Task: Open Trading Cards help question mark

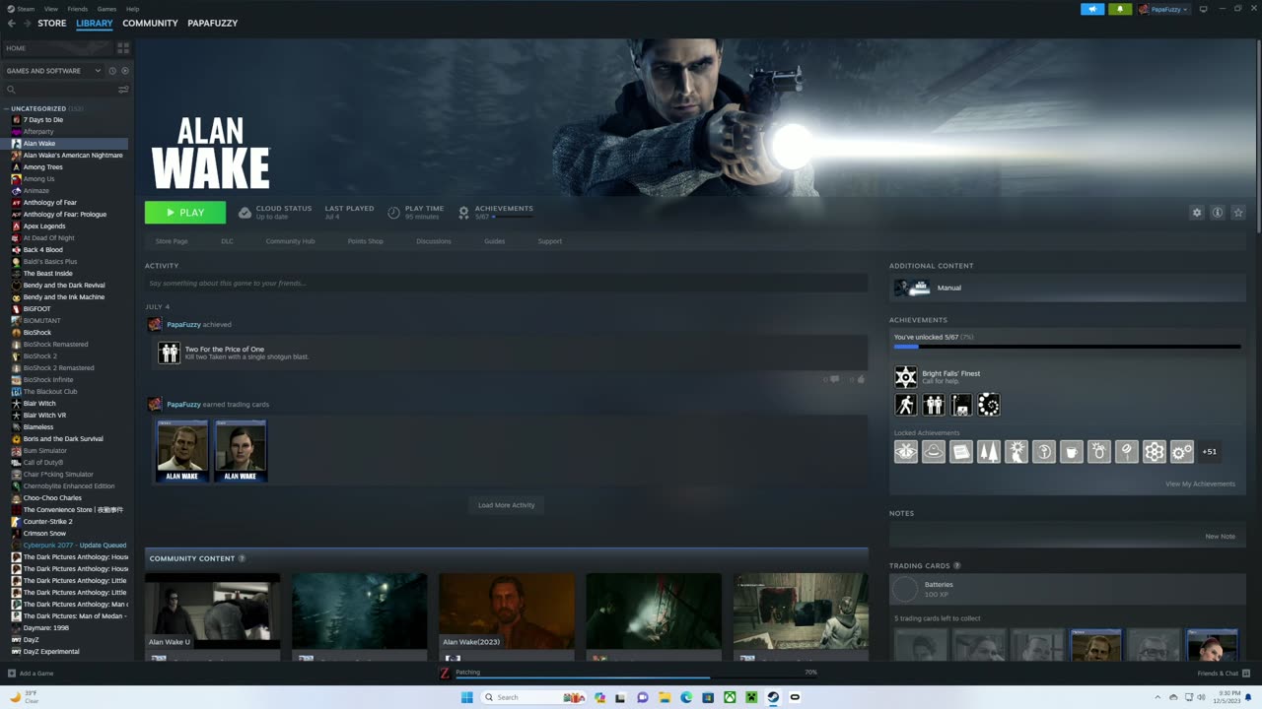Action: [956, 566]
